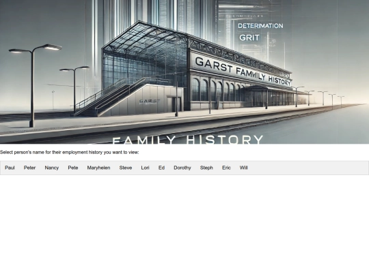This screenshot has width=369, height=276.
Task: Select Steve in the name bar
Action: tap(126, 168)
